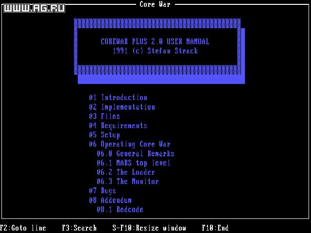Click the '1991 (c) Stefan Strack' line
Viewport: 311px width, 233px height.
tap(155, 51)
